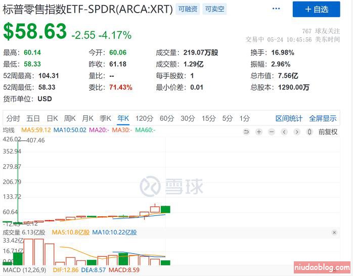Viewport: 353px width, 276px height.
Task: Click MA5:59.12 moving average label
Action: pos(36,130)
